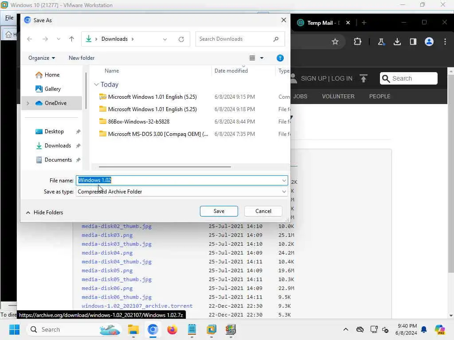Viewport: 454px width, 340px height.
Task: Open the VMware File menu
Action: point(9,18)
